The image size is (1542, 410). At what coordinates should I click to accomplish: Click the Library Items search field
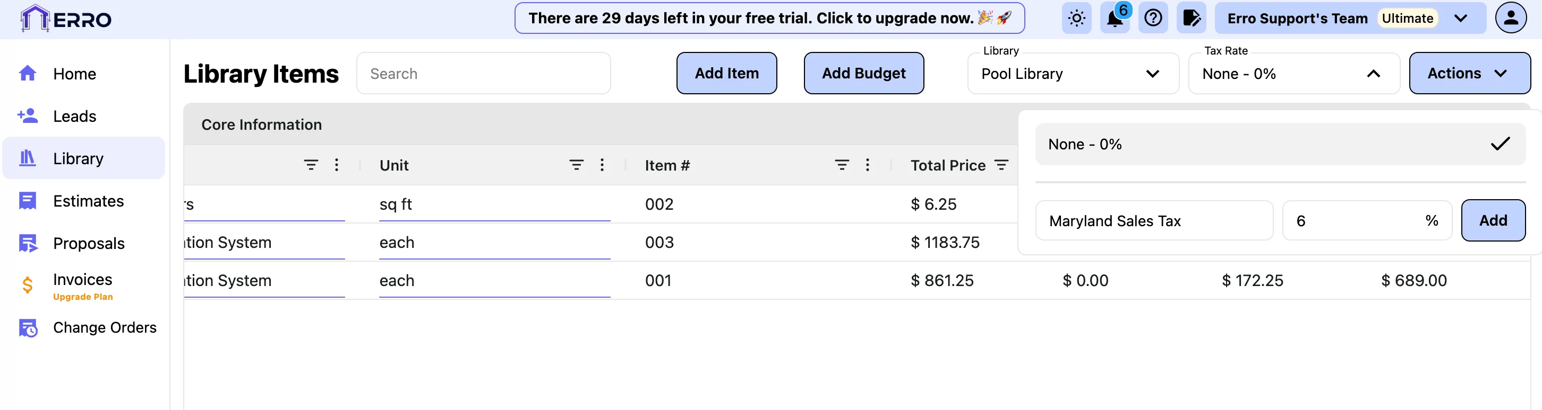point(483,74)
